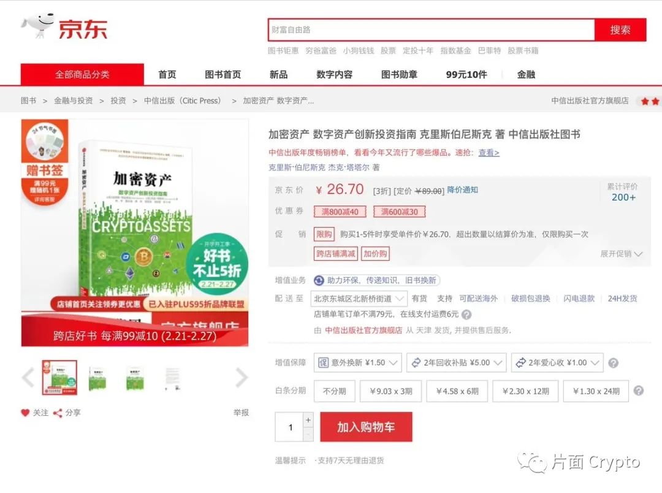Open 图书勋章 tab
Screen dimensions: 662x493
pos(400,74)
